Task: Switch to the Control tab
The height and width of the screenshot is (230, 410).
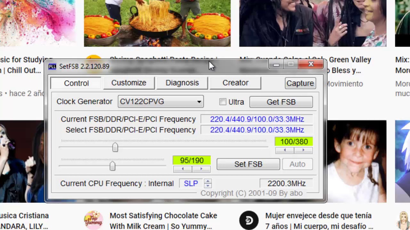Action: pyautogui.click(x=76, y=83)
